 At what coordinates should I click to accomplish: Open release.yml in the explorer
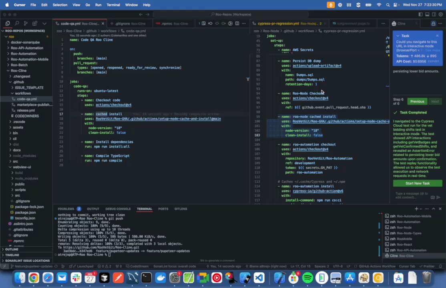click(x=26, y=110)
